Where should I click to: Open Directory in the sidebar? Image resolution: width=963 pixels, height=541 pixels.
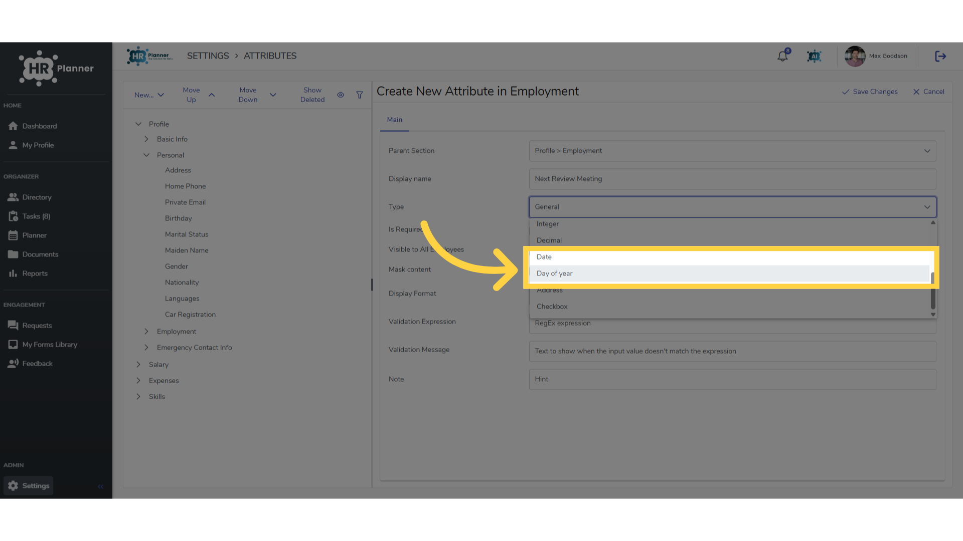[30, 197]
